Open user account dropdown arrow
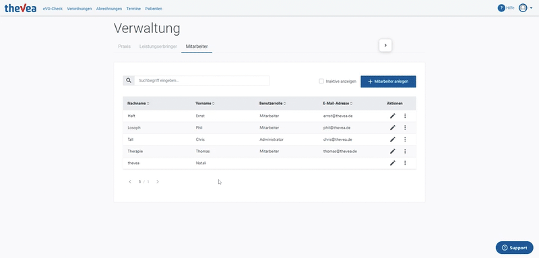Viewport: 539px width, 258px height. tap(531, 8)
